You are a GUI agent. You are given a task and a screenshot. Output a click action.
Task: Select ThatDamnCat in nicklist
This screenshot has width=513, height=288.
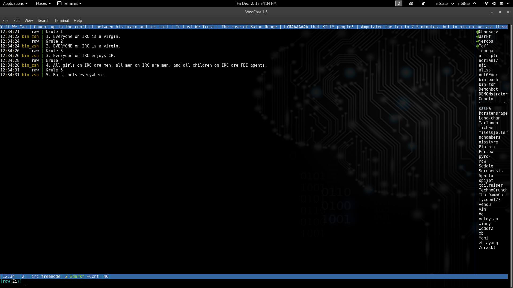click(492, 195)
